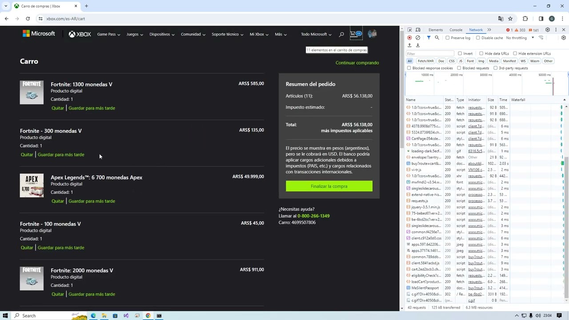
Task: Click Continuar comprando link
Action: pos(357,63)
